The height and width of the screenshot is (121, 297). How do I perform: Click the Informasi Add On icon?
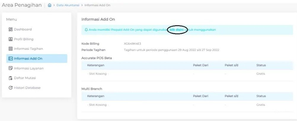tap(10, 59)
